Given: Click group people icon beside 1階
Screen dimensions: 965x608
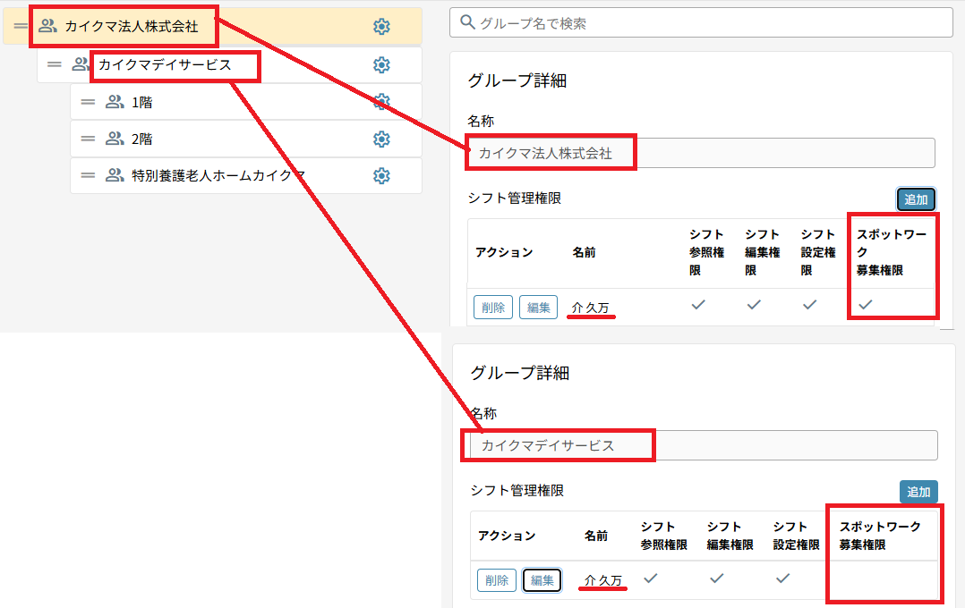Looking at the screenshot, I should pyautogui.click(x=115, y=101).
